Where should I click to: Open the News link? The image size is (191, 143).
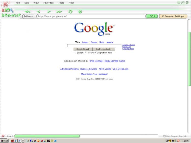pyautogui.click(x=102, y=42)
